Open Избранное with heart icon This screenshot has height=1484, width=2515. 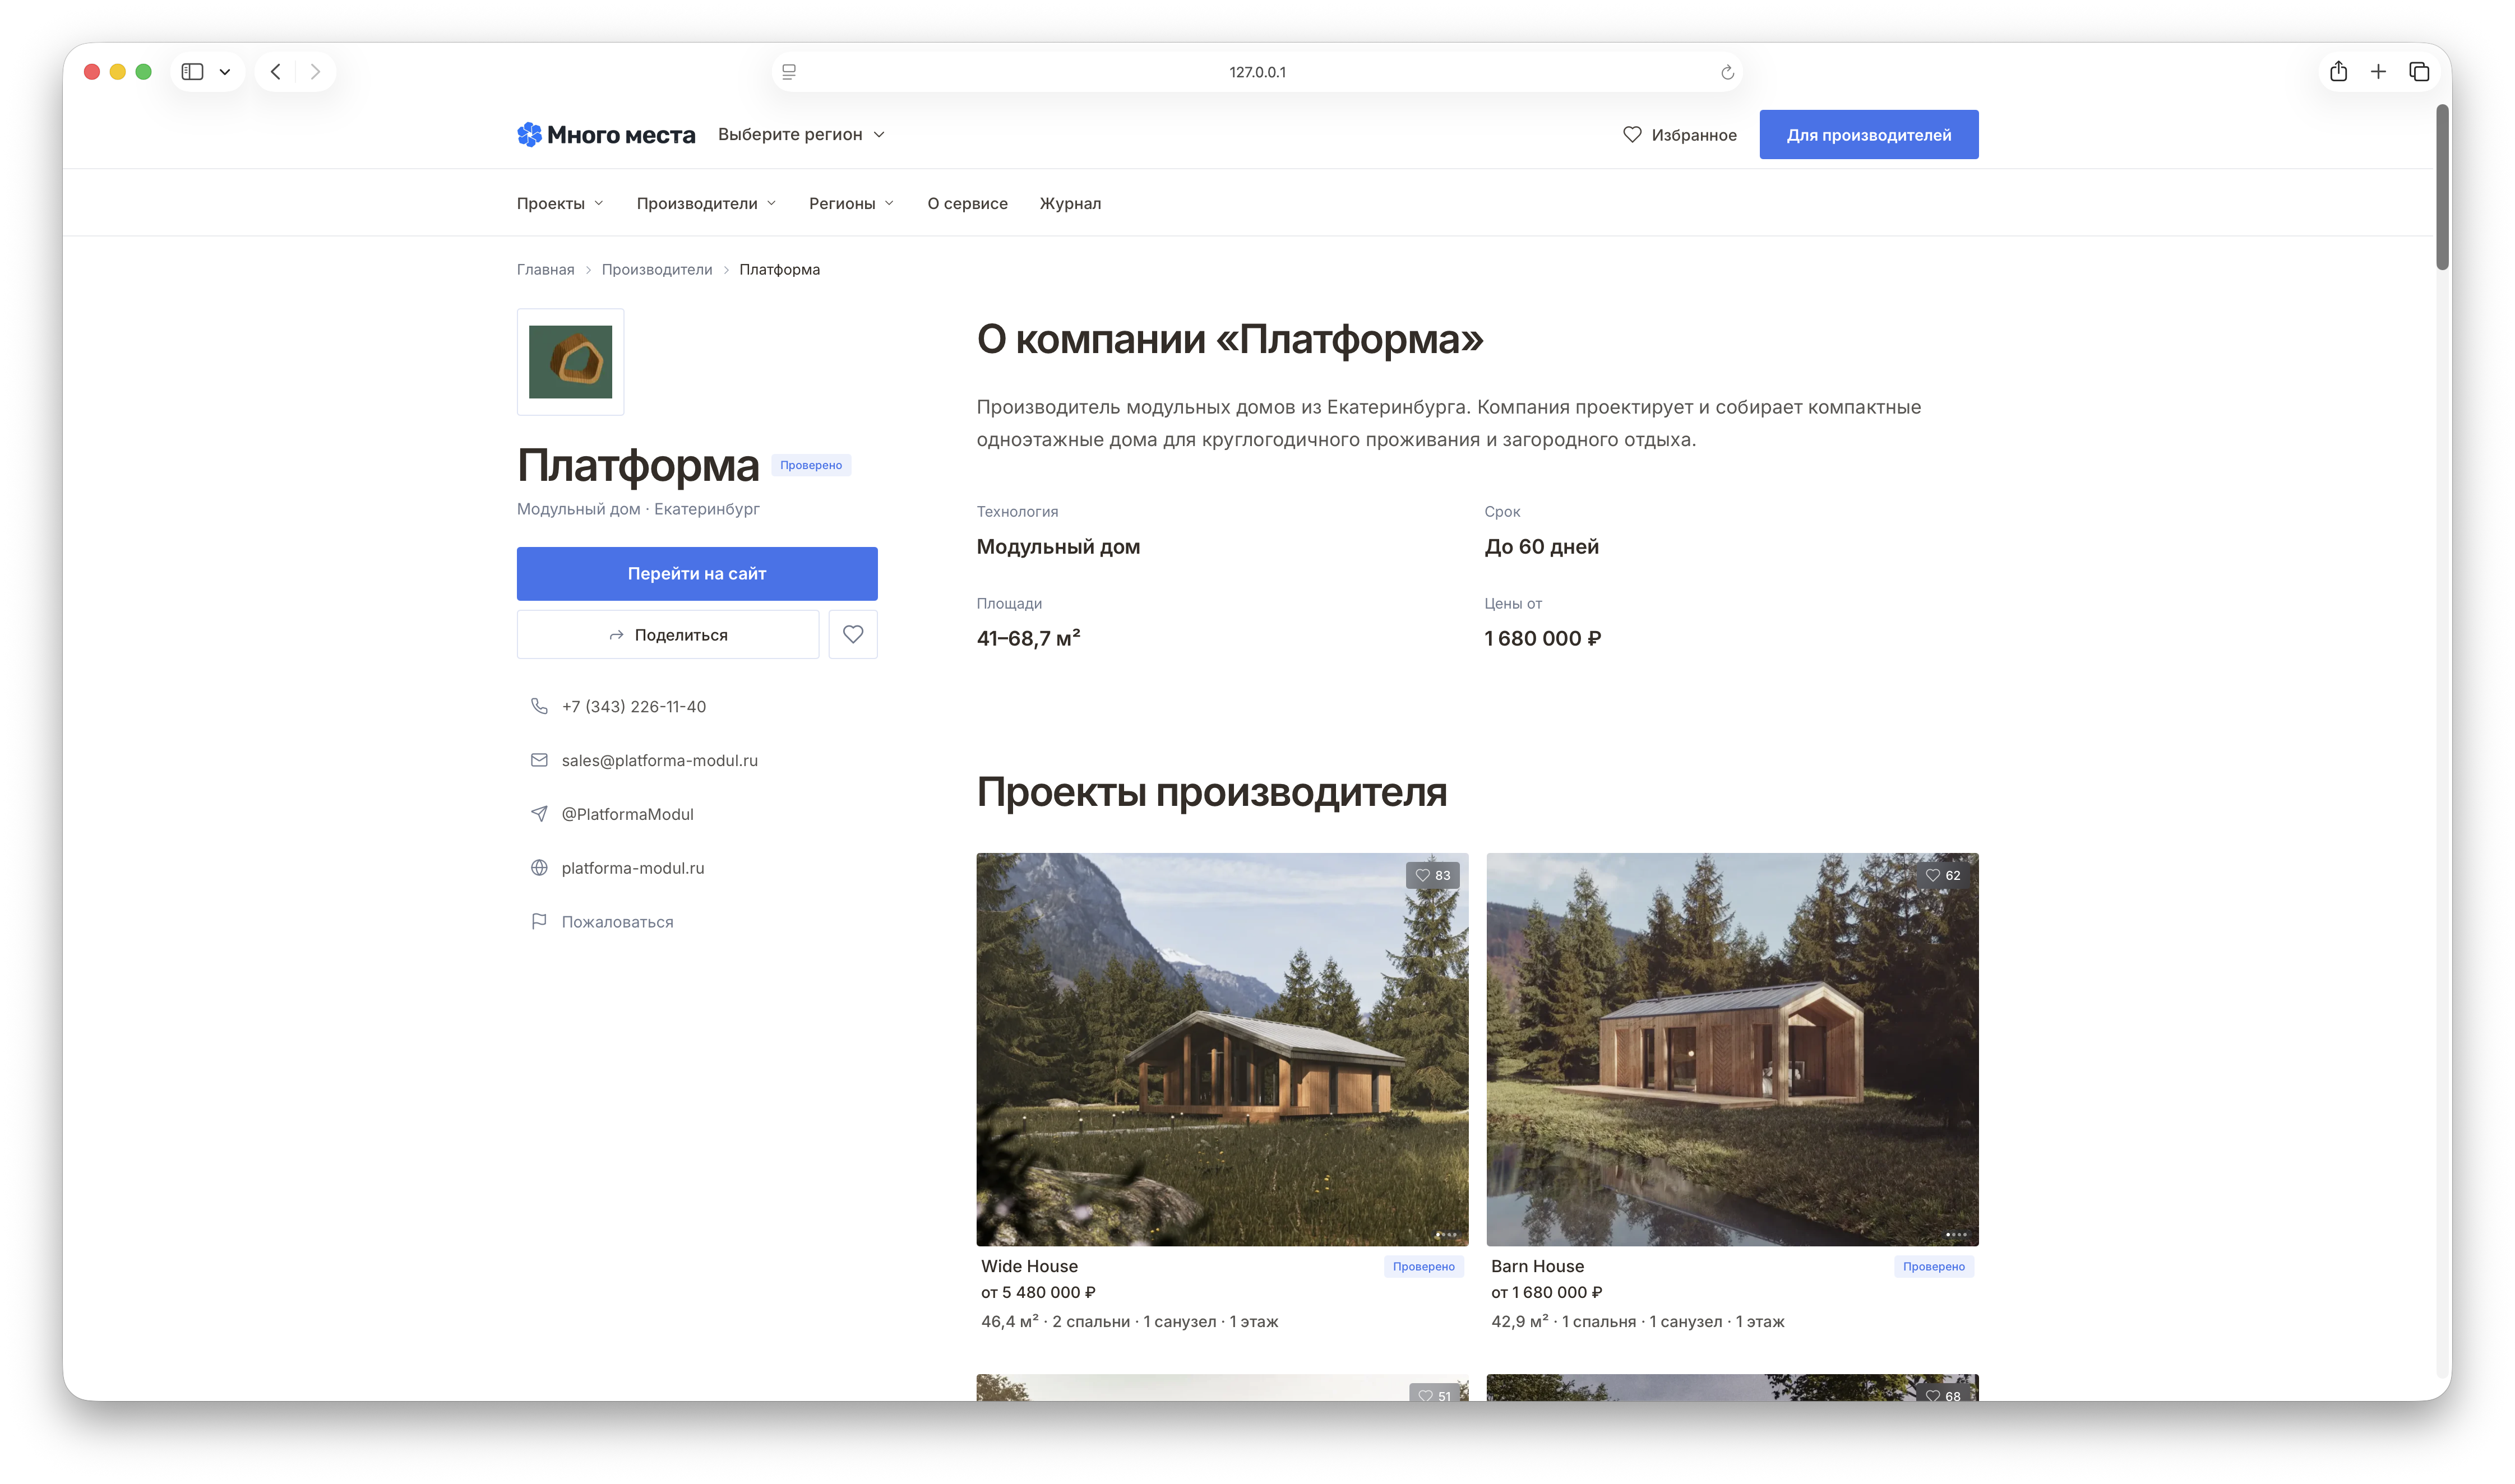(x=1679, y=135)
